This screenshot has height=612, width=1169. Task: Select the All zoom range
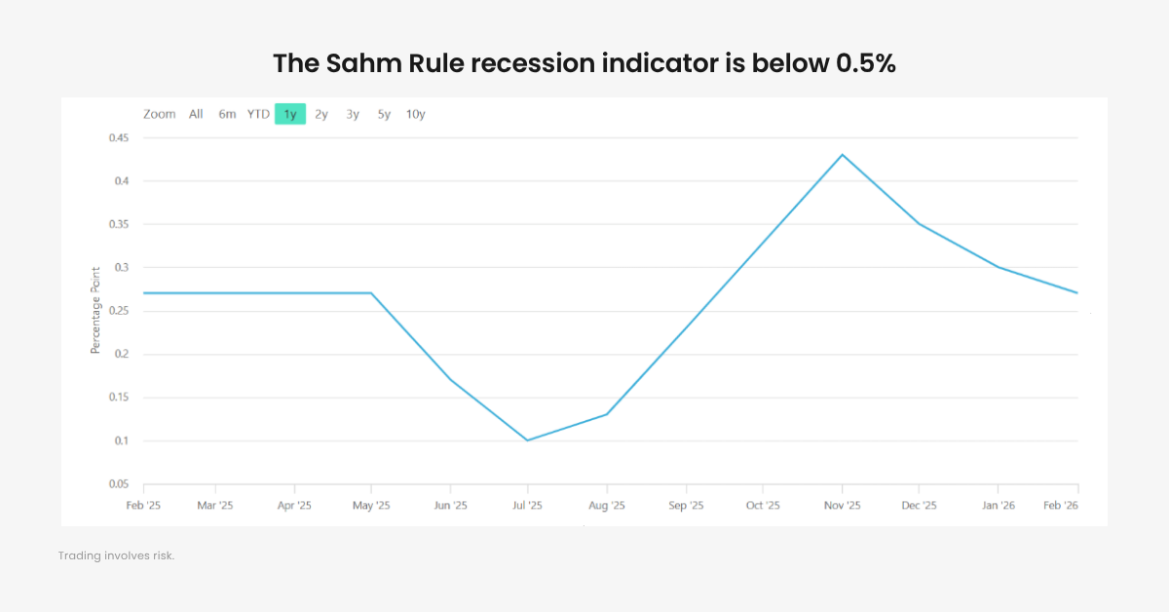click(196, 114)
